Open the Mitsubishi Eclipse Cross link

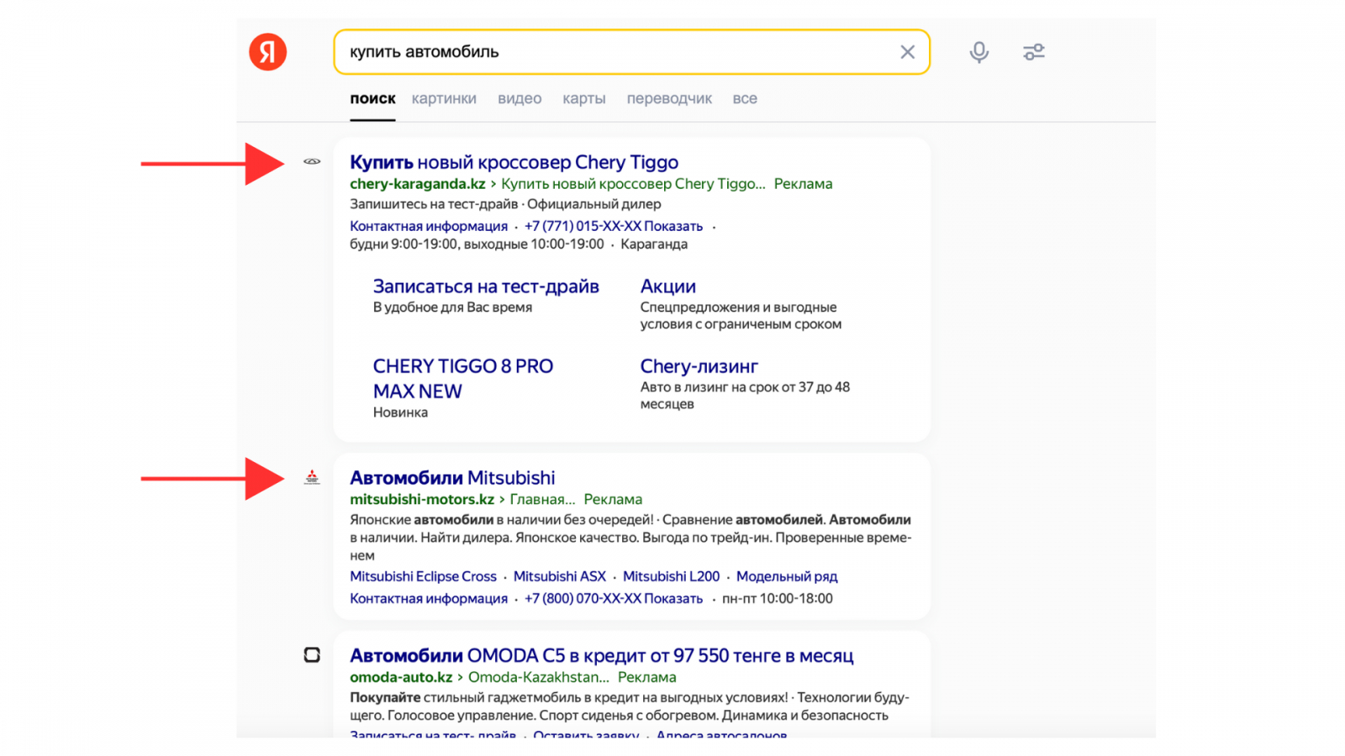pos(423,577)
